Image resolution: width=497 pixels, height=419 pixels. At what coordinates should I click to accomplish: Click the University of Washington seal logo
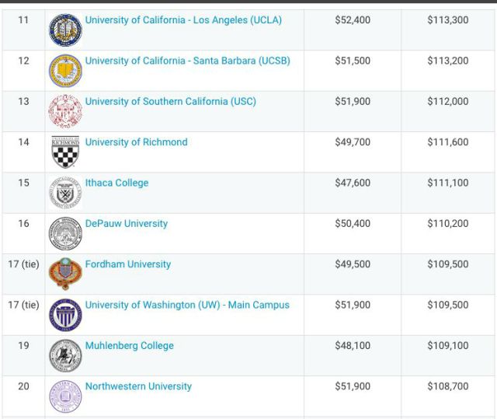pyautogui.click(x=65, y=315)
